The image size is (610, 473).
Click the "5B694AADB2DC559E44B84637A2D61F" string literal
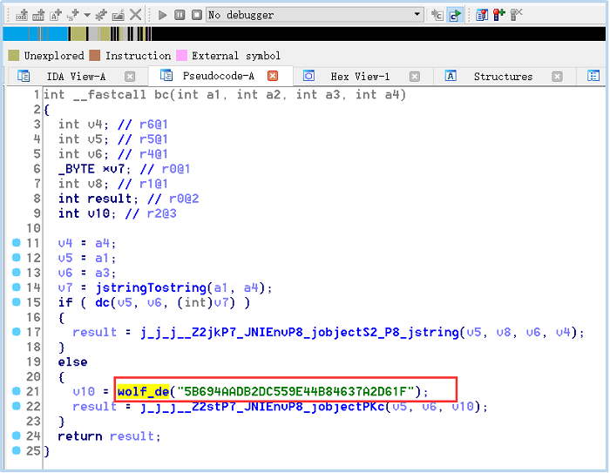pos(295,391)
